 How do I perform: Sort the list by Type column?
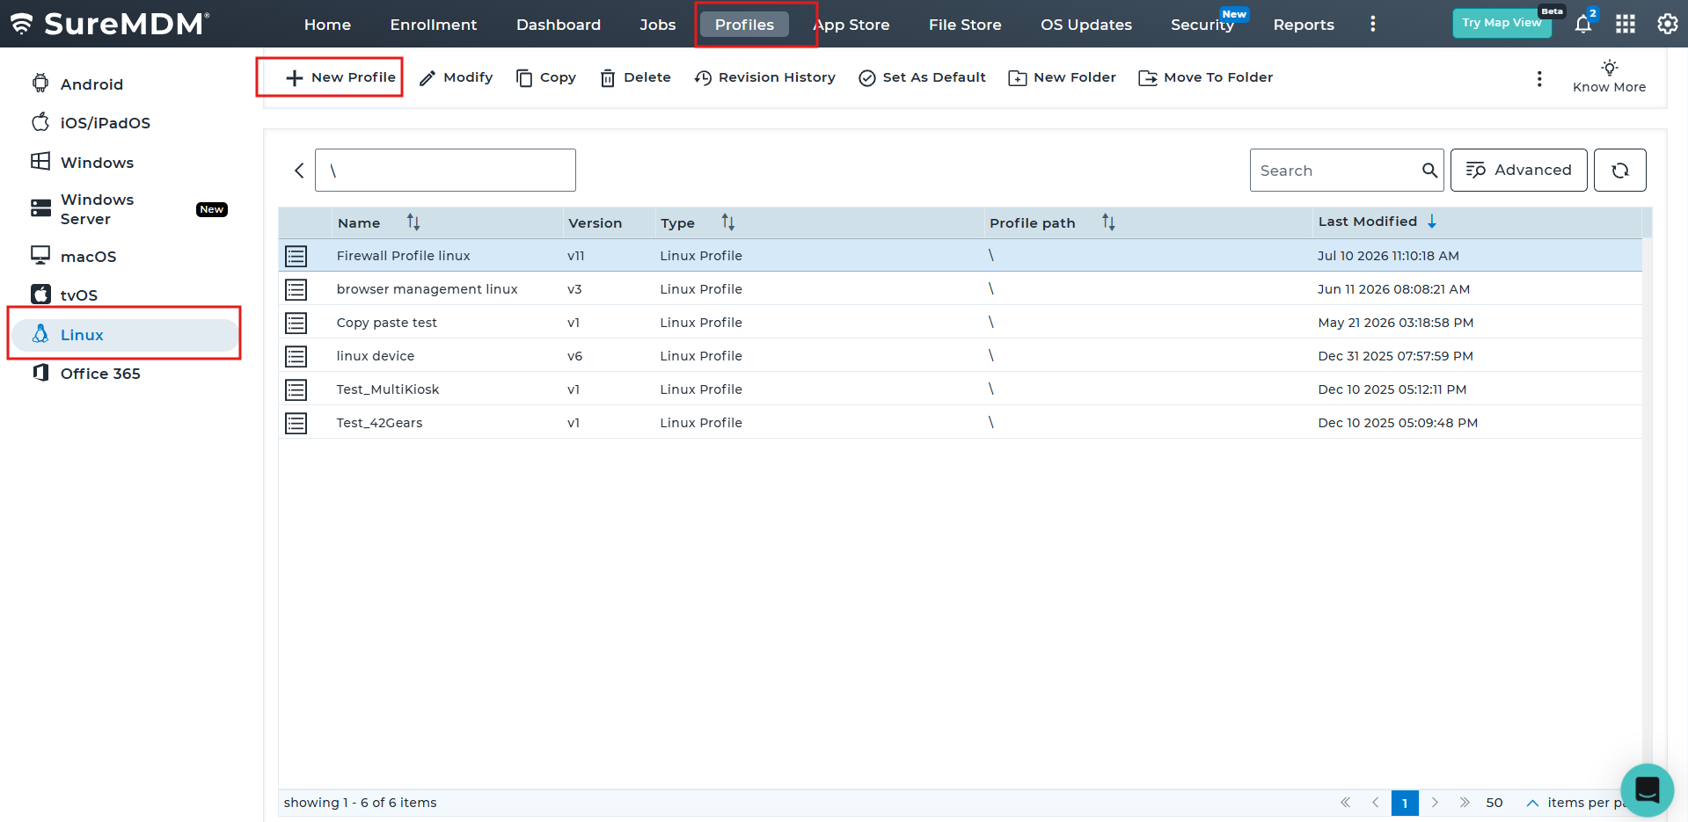coord(727,222)
